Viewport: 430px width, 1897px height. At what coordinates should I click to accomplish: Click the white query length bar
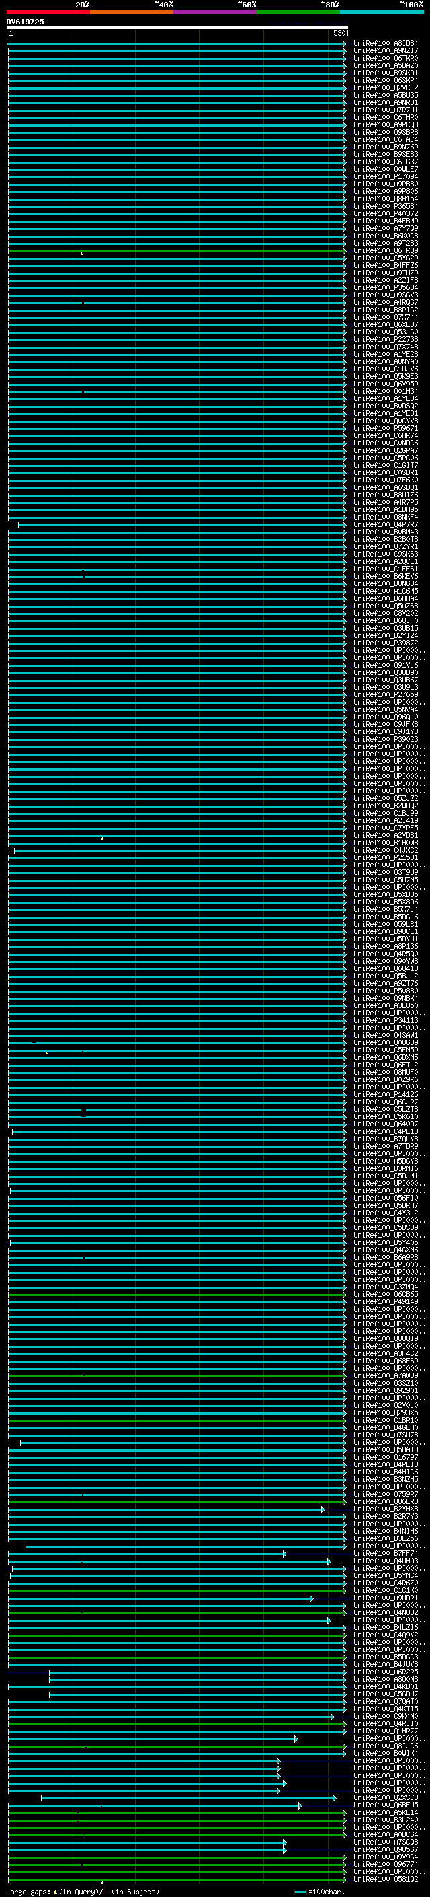coord(177,27)
